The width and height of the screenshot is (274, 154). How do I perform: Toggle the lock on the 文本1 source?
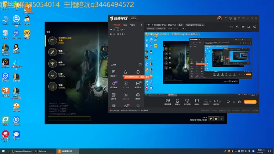114,30
